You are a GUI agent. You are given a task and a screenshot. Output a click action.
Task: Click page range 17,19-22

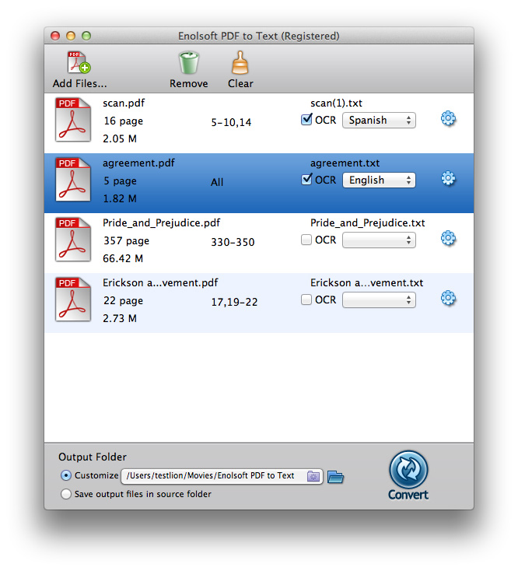(234, 302)
